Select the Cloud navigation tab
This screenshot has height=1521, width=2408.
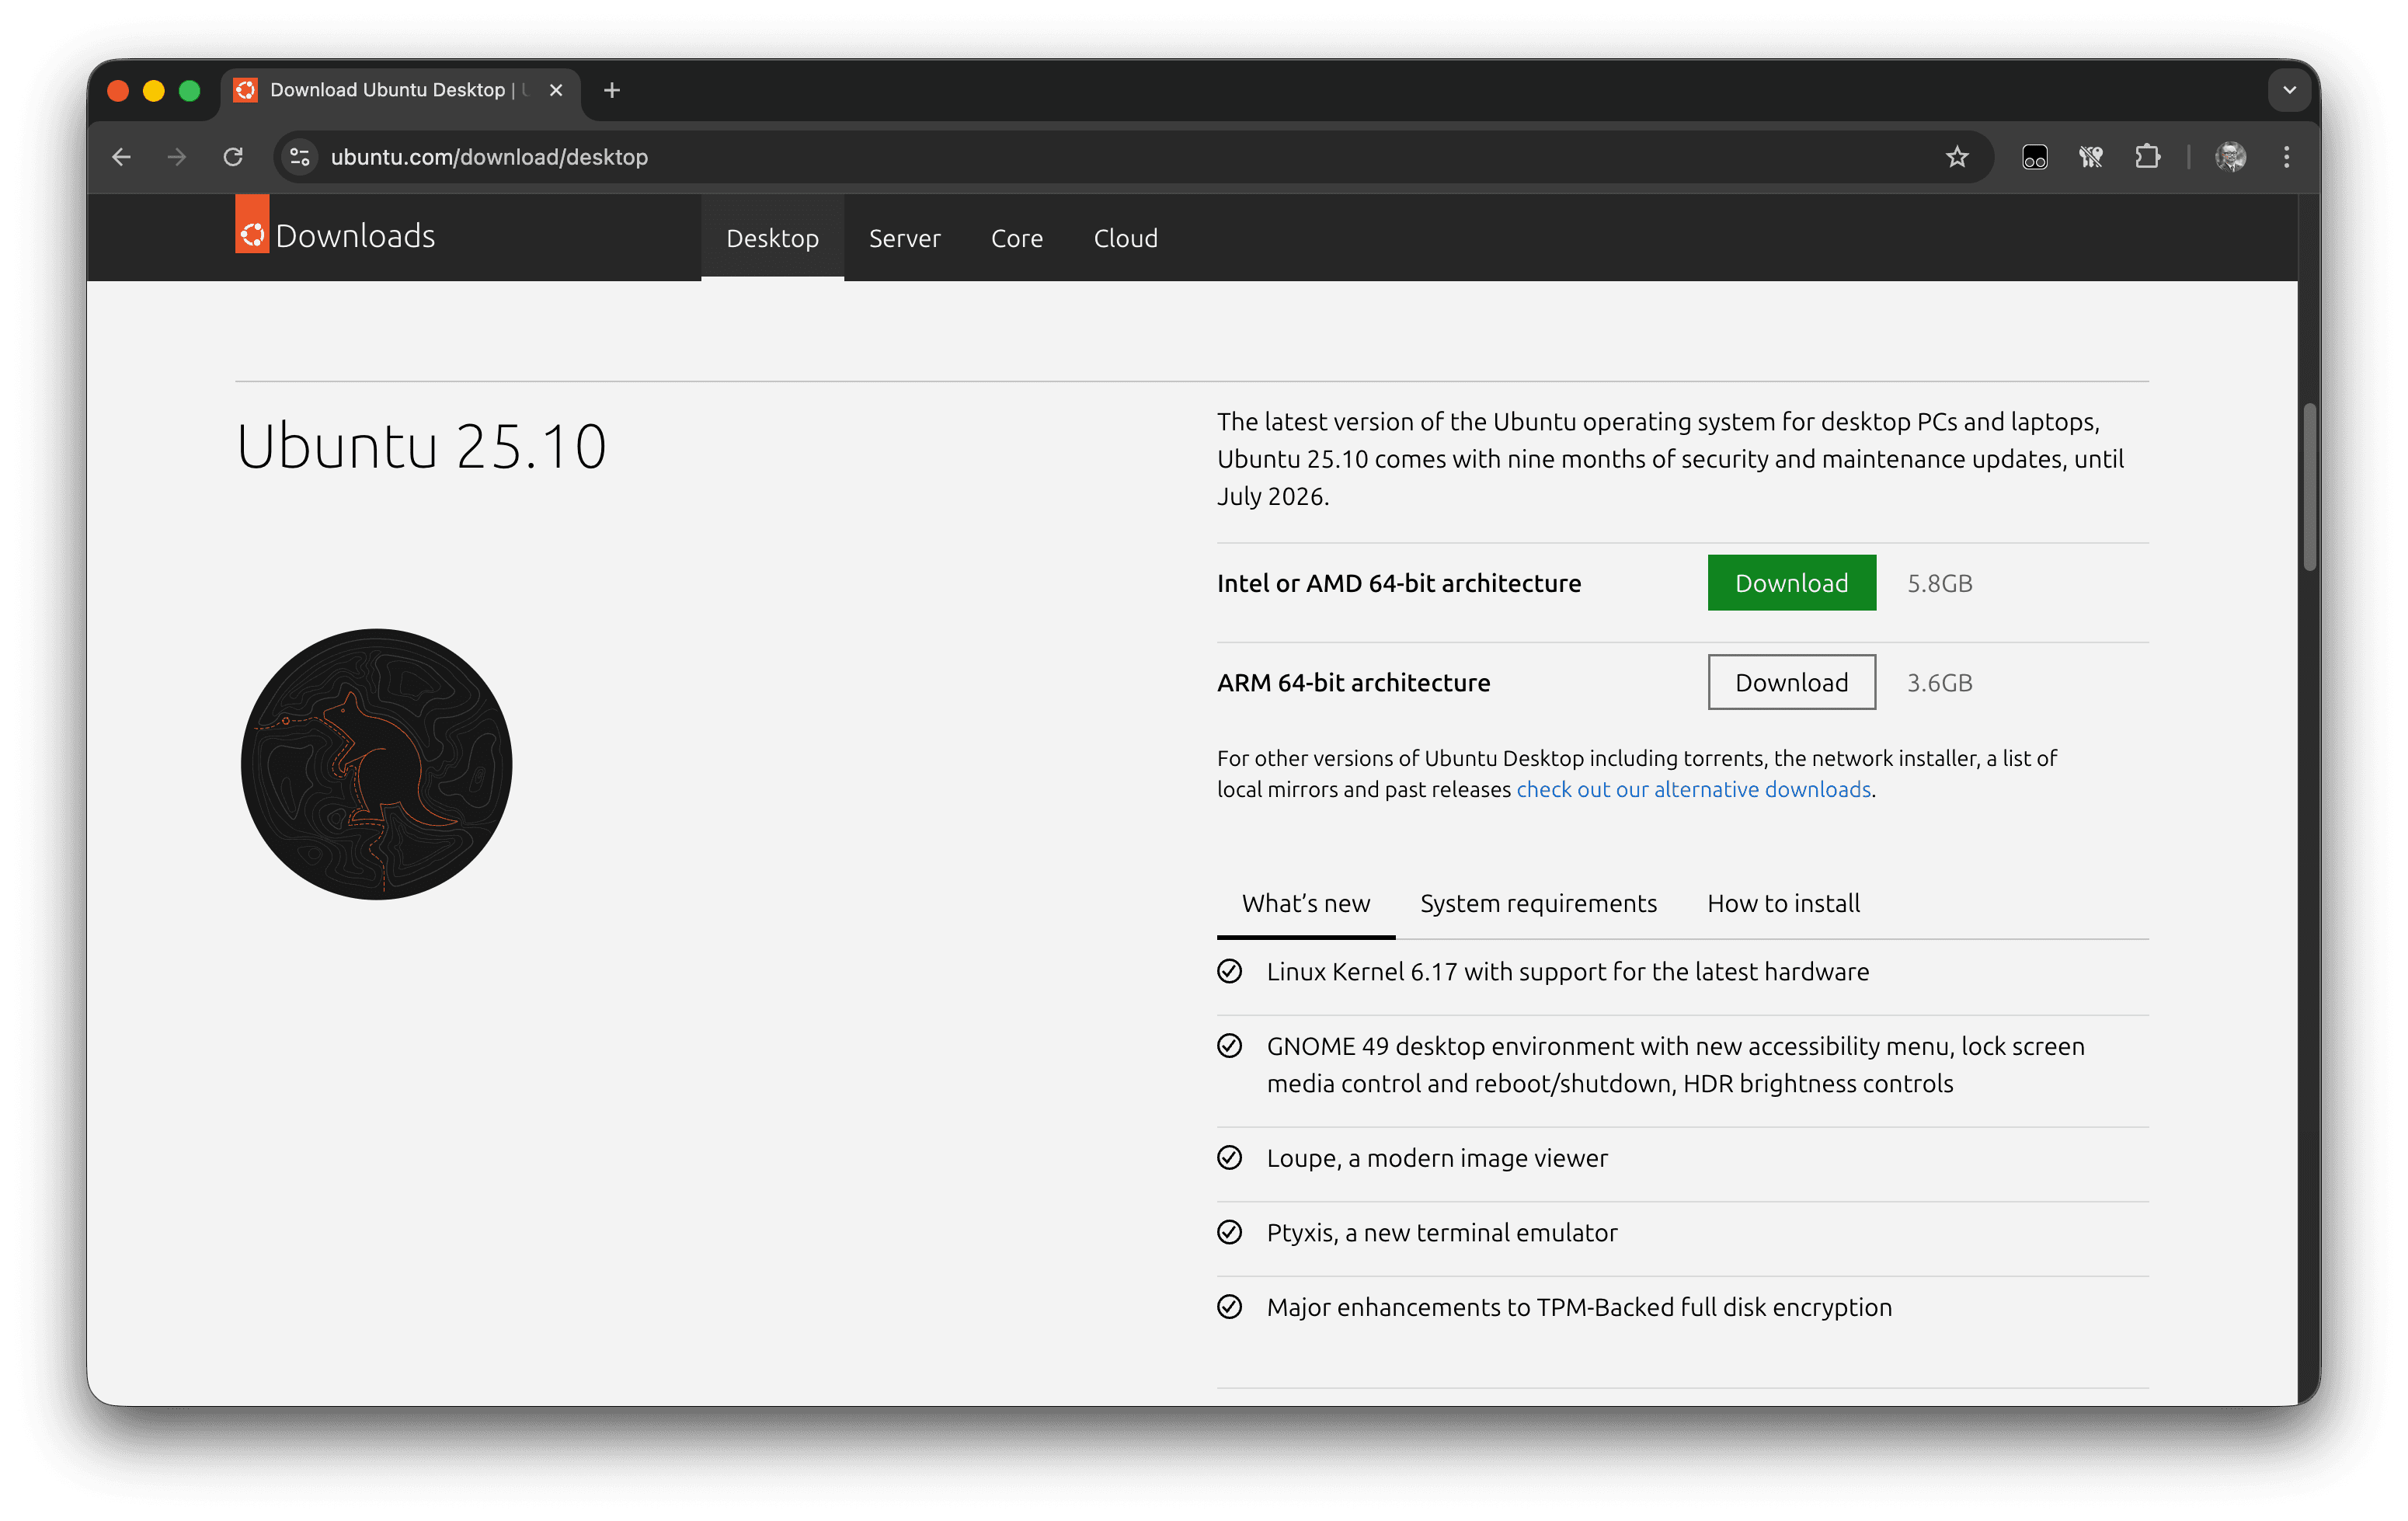1125,238
